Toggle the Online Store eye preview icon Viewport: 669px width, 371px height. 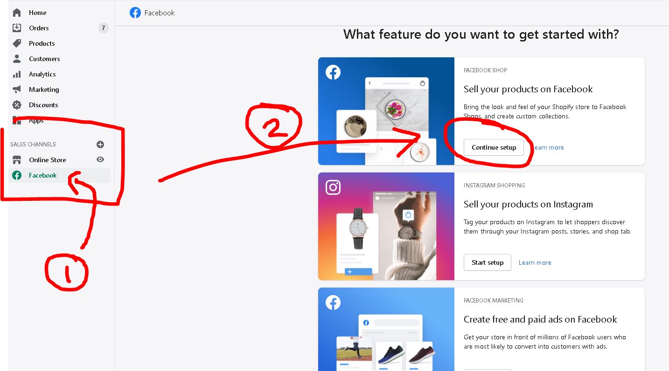[x=100, y=160]
